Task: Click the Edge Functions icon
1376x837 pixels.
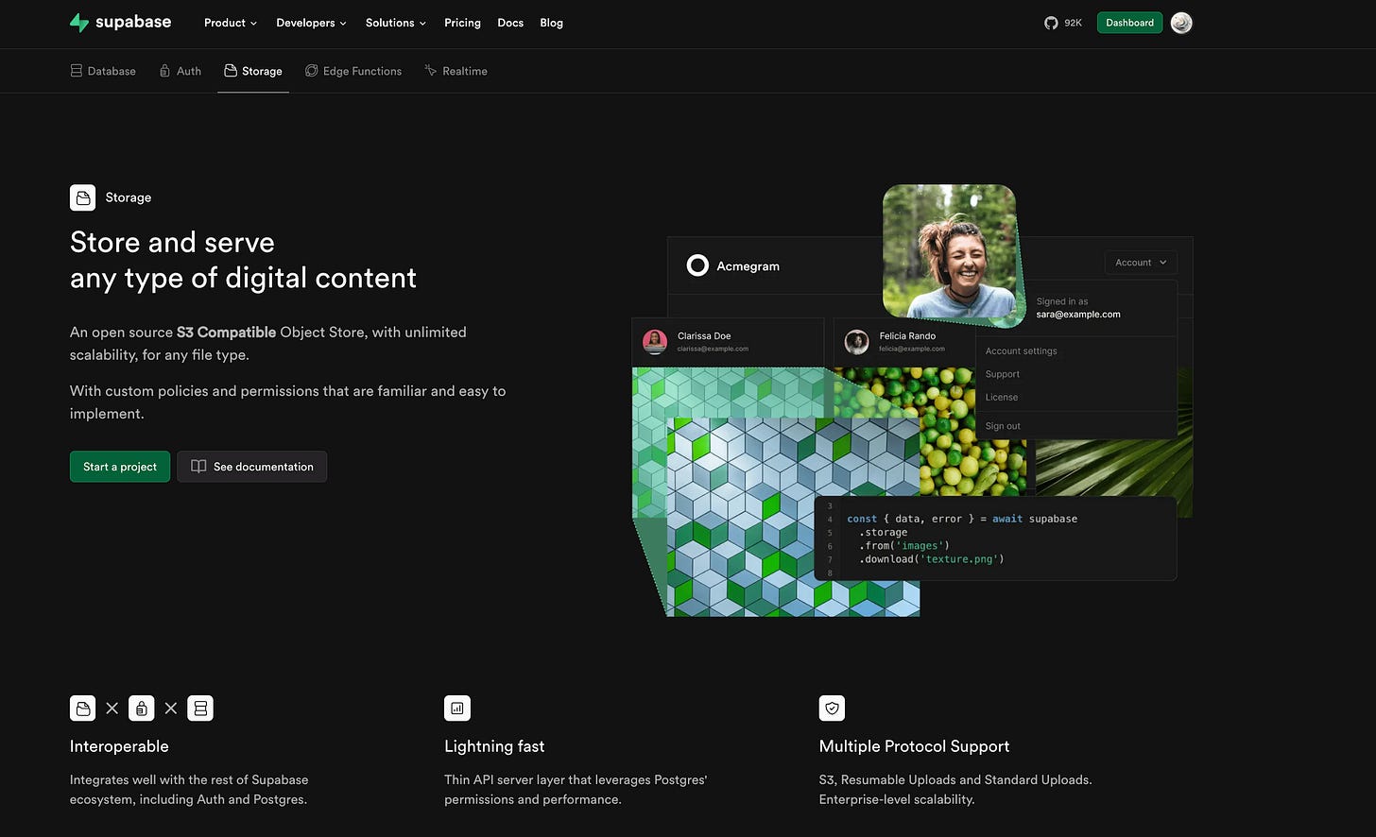Action: (x=312, y=71)
